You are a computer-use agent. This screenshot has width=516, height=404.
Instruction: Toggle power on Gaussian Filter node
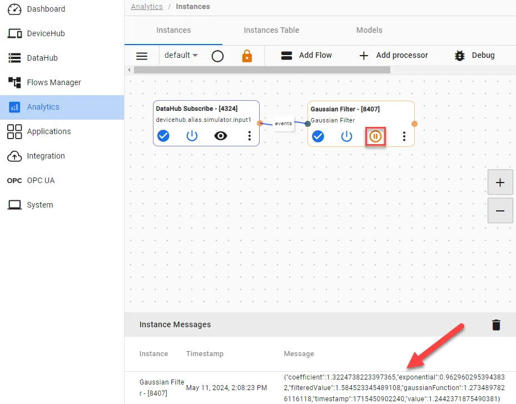tap(346, 136)
